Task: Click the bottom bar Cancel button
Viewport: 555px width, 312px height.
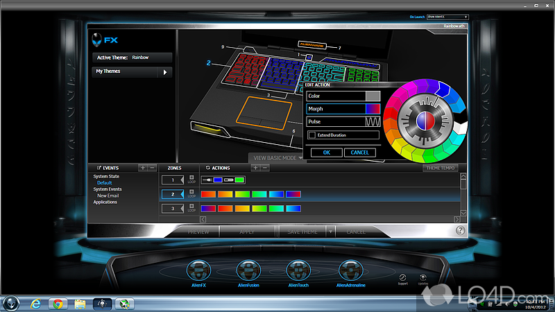Action: point(356,232)
